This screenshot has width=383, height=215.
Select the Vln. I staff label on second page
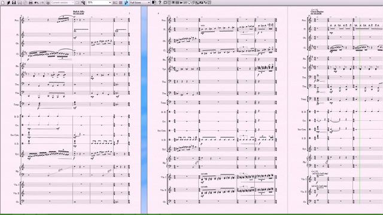pyautogui.click(x=163, y=177)
